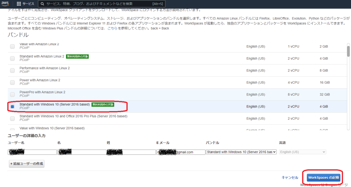Open the services grid menu icon
The image size is (351, 187).
point(19,4)
